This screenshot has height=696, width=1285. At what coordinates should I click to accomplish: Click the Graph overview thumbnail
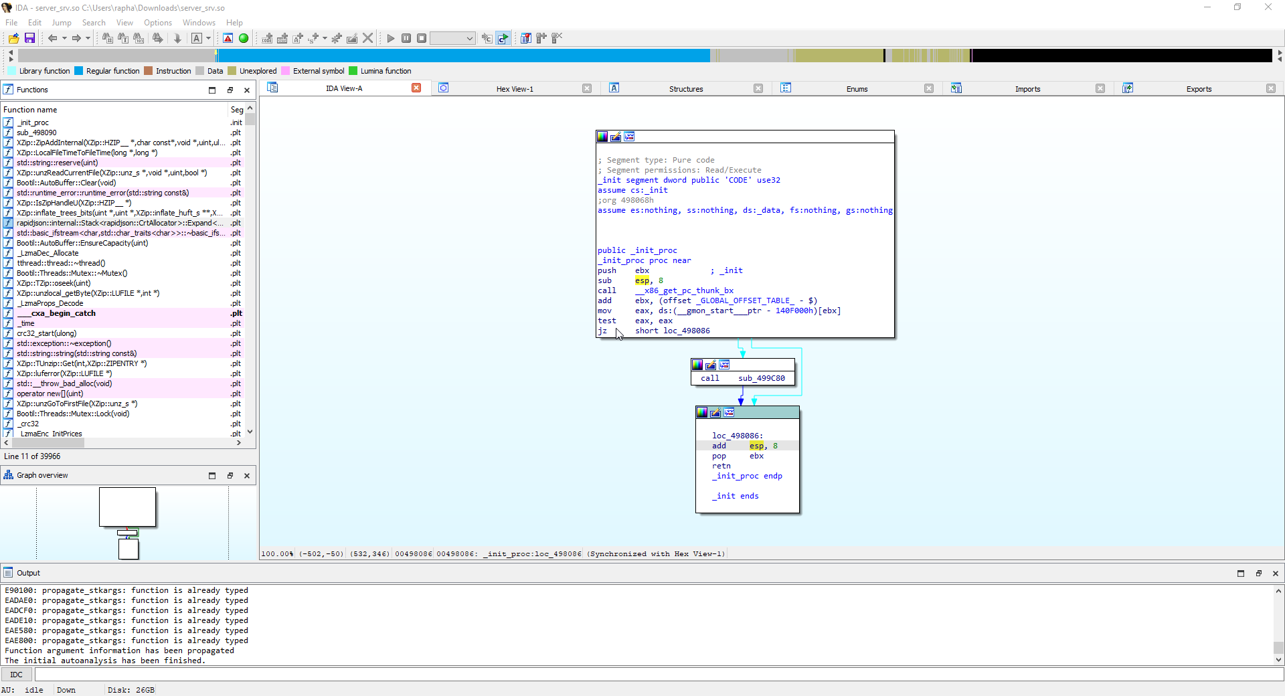point(128,523)
